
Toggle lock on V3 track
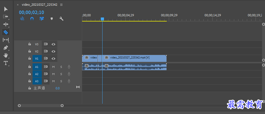[x=30, y=44]
